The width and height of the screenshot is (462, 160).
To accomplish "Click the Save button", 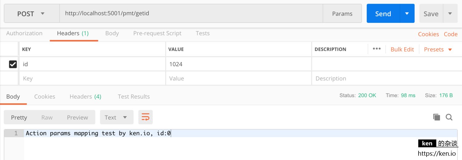I will tap(431, 13).
